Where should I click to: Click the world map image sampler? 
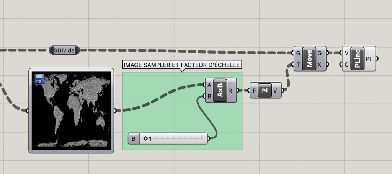click(71, 111)
